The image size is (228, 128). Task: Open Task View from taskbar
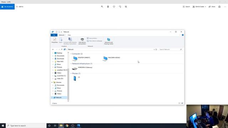55,126
